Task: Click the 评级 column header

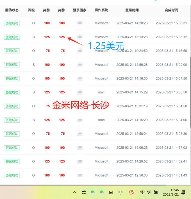Action: pos(31,10)
